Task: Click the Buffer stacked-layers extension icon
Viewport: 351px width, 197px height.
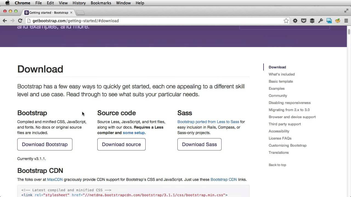Action: point(312,21)
